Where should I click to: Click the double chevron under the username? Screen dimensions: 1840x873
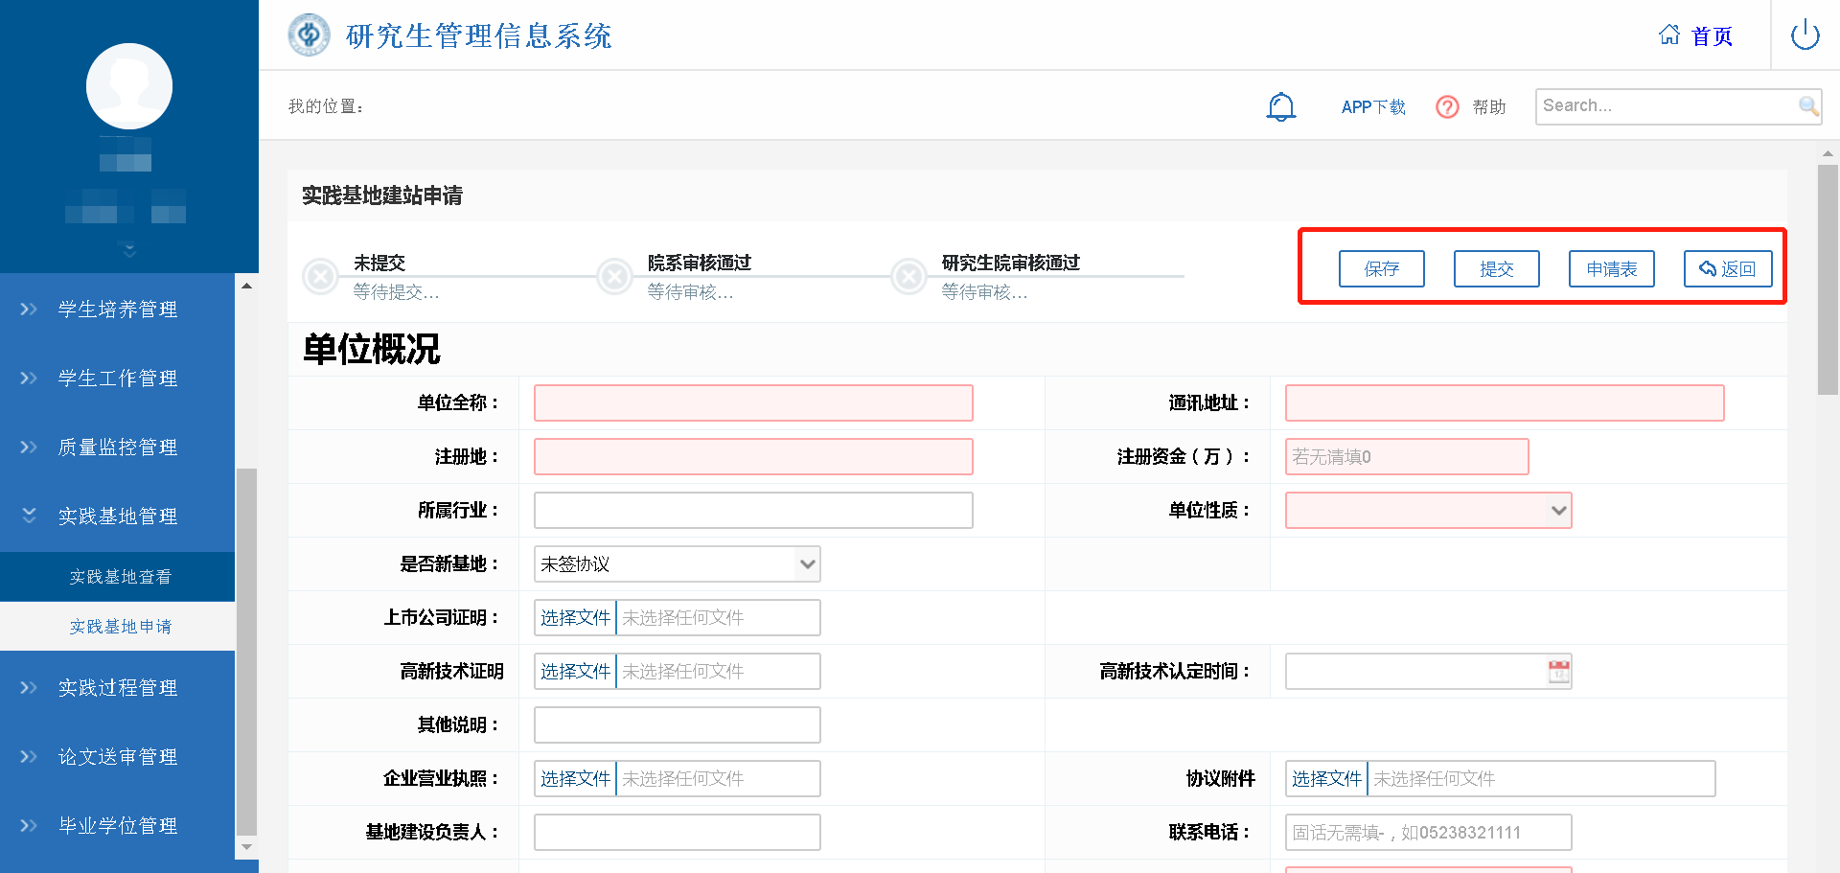pos(129,250)
